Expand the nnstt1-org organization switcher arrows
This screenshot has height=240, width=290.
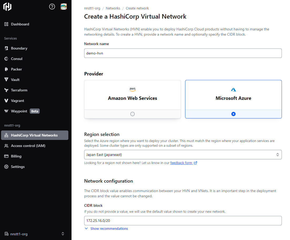pos(63,234)
